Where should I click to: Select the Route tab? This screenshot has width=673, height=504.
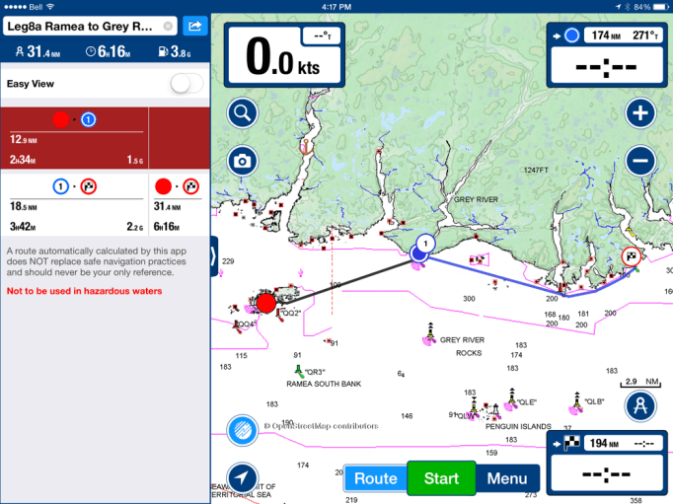pos(375,479)
